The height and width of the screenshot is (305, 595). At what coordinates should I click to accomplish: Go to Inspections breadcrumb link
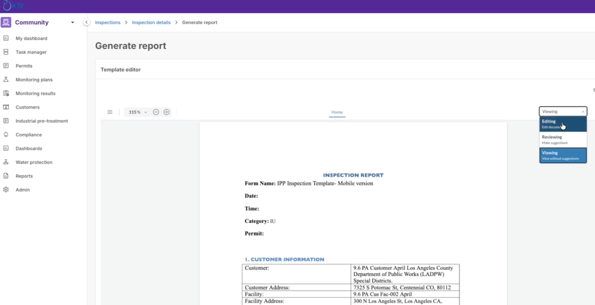[107, 22]
